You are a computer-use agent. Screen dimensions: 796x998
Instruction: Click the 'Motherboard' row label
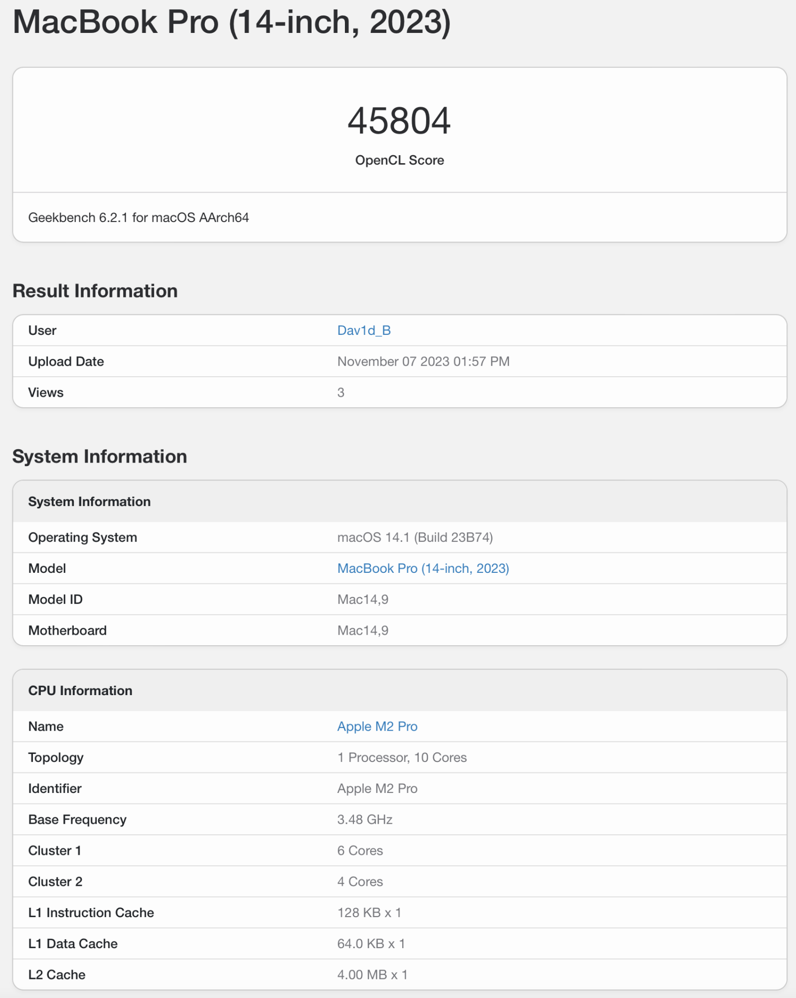(x=67, y=630)
